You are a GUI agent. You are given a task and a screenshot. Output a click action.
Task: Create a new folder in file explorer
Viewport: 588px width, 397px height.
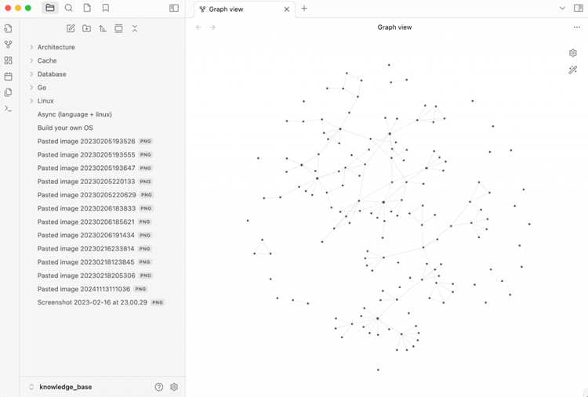(86, 28)
